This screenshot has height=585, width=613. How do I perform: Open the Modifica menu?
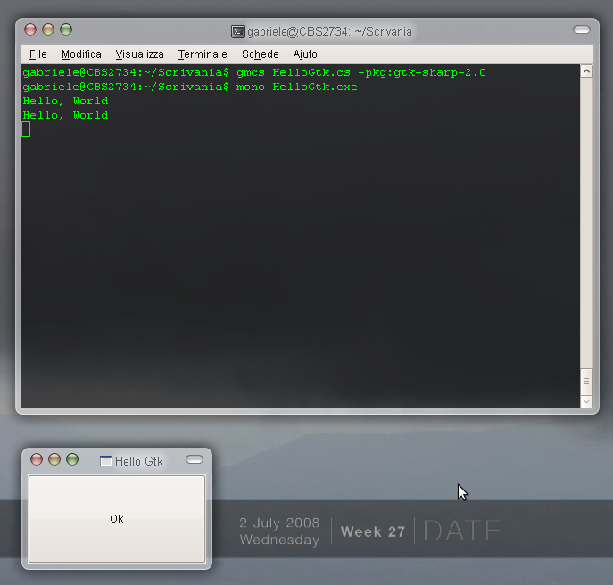(x=81, y=54)
